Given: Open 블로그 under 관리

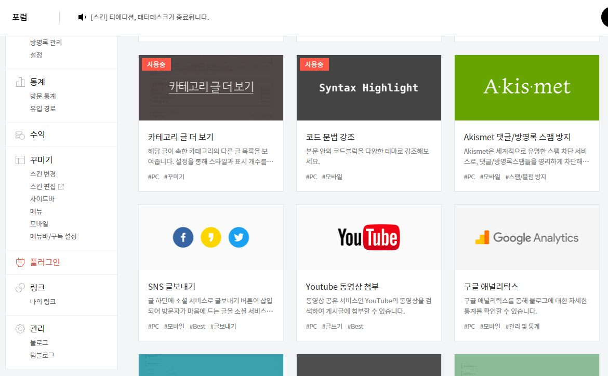Looking at the screenshot, I should point(39,343).
